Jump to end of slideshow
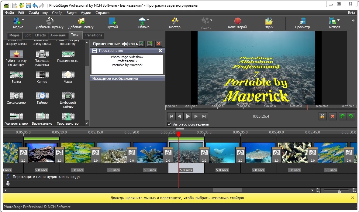 [x=204, y=116]
